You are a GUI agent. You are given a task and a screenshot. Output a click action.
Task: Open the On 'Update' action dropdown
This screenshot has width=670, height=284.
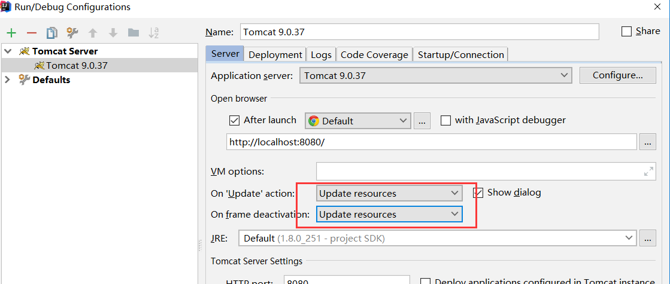389,193
